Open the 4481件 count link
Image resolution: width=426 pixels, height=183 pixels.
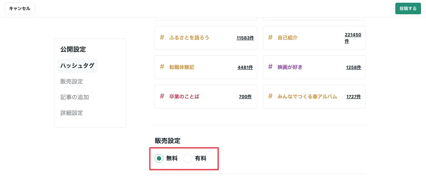pos(245,67)
